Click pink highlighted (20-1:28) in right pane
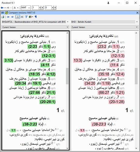Screen dimensions: 140x152 (117, 102)
